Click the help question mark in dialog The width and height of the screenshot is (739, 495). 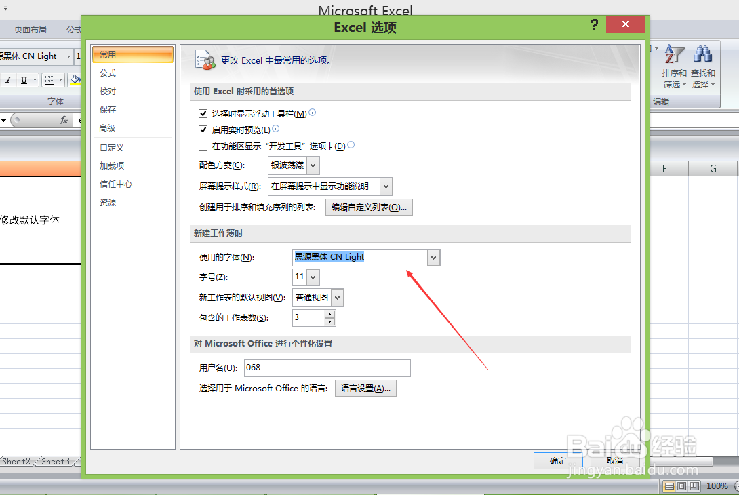point(595,24)
